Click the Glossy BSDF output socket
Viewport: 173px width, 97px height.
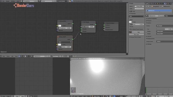click(73, 39)
